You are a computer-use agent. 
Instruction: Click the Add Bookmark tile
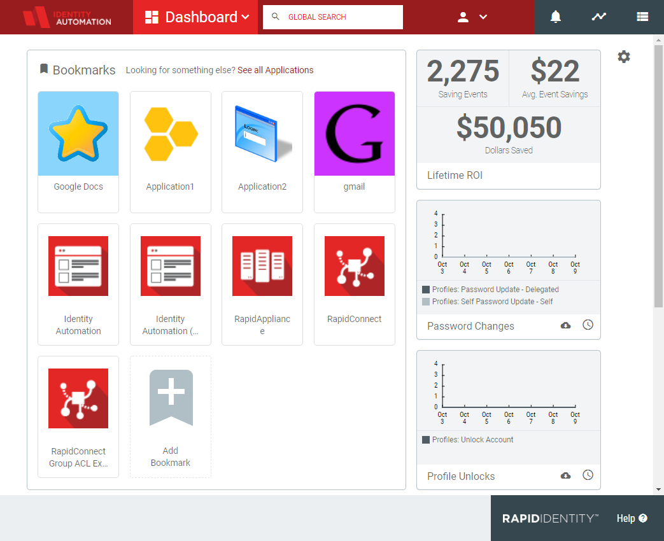[170, 416]
